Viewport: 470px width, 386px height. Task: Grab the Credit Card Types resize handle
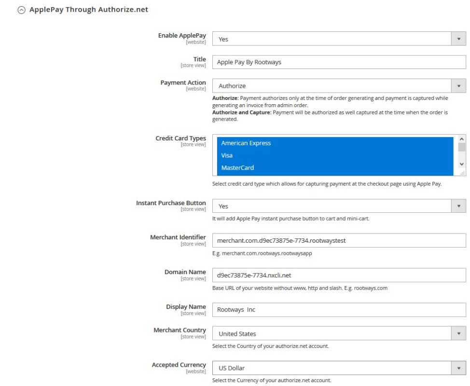click(462, 173)
